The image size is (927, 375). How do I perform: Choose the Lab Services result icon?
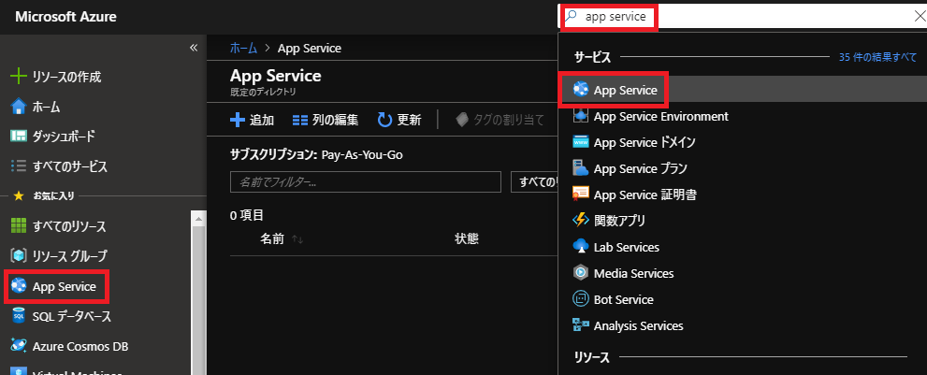pos(581,247)
